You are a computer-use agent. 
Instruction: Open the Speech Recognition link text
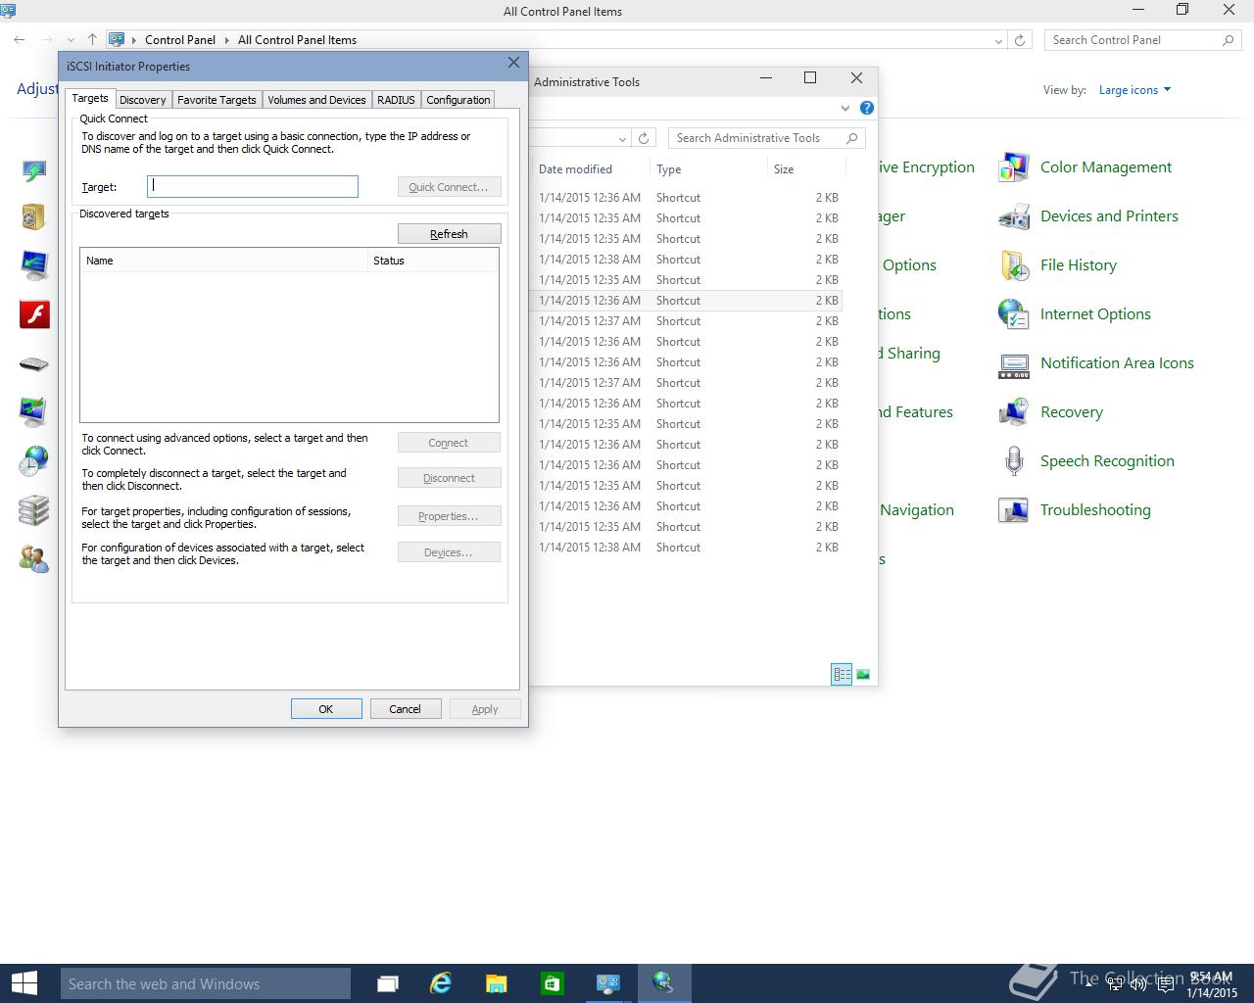(1107, 461)
